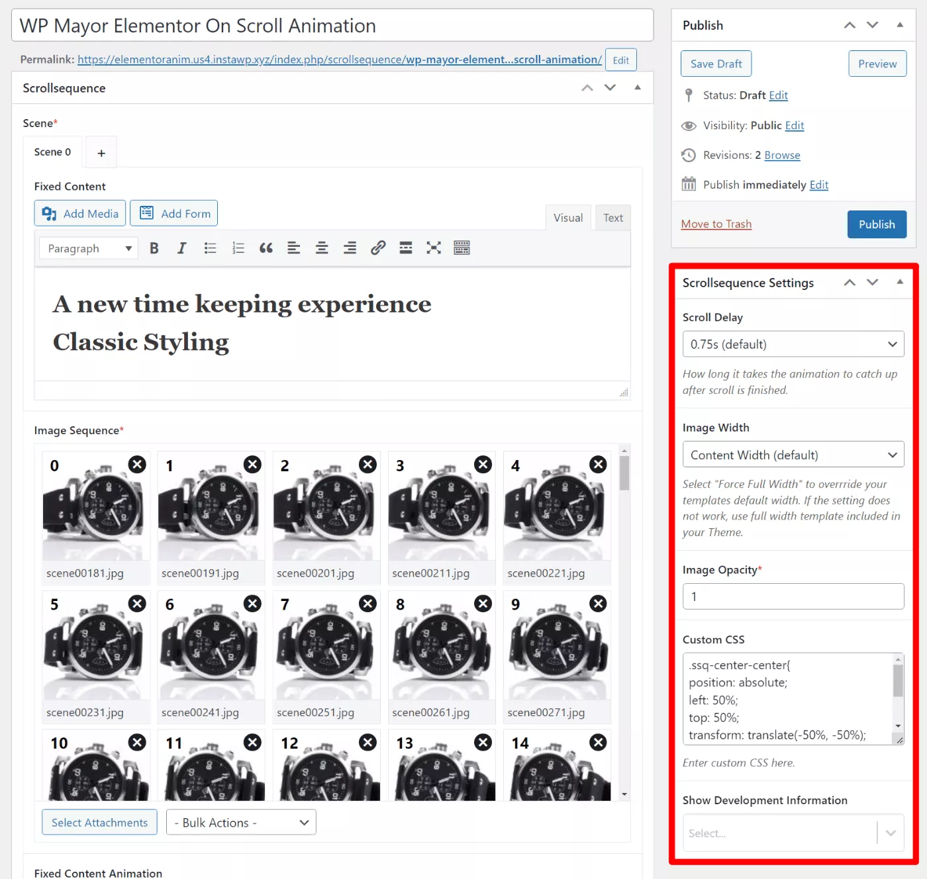Collapse the Publish panel
This screenshot has height=879, width=927.
(x=900, y=25)
